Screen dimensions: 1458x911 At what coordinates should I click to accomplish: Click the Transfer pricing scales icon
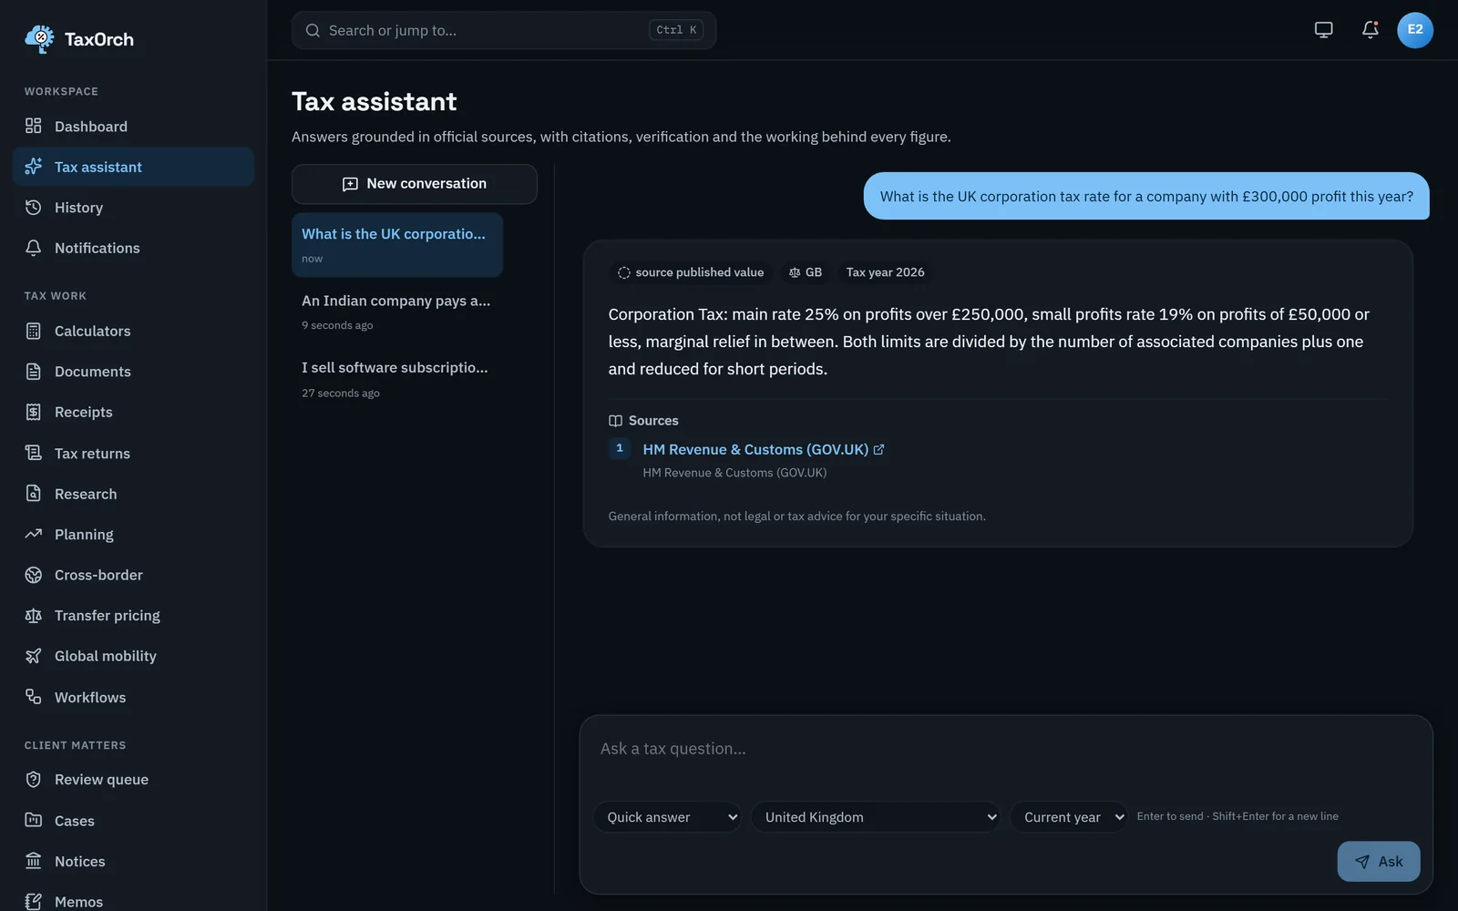click(x=34, y=615)
